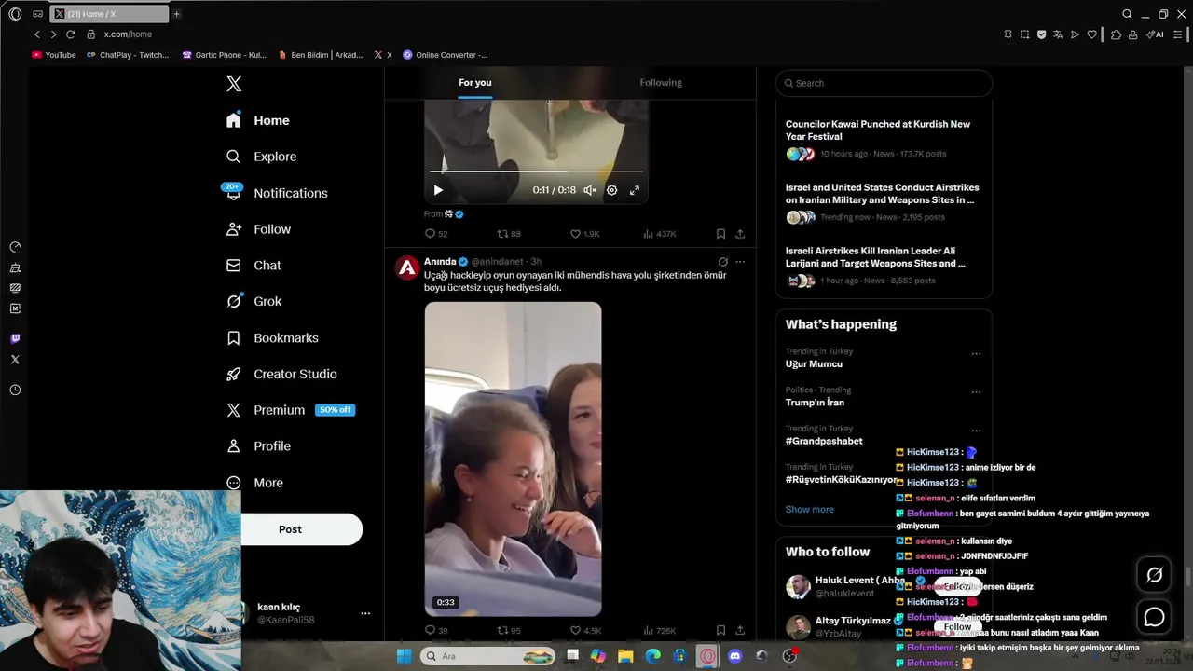Image resolution: width=1193 pixels, height=671 pixels.
Task: Open Profile in the X sidebar
Action: 258,446
